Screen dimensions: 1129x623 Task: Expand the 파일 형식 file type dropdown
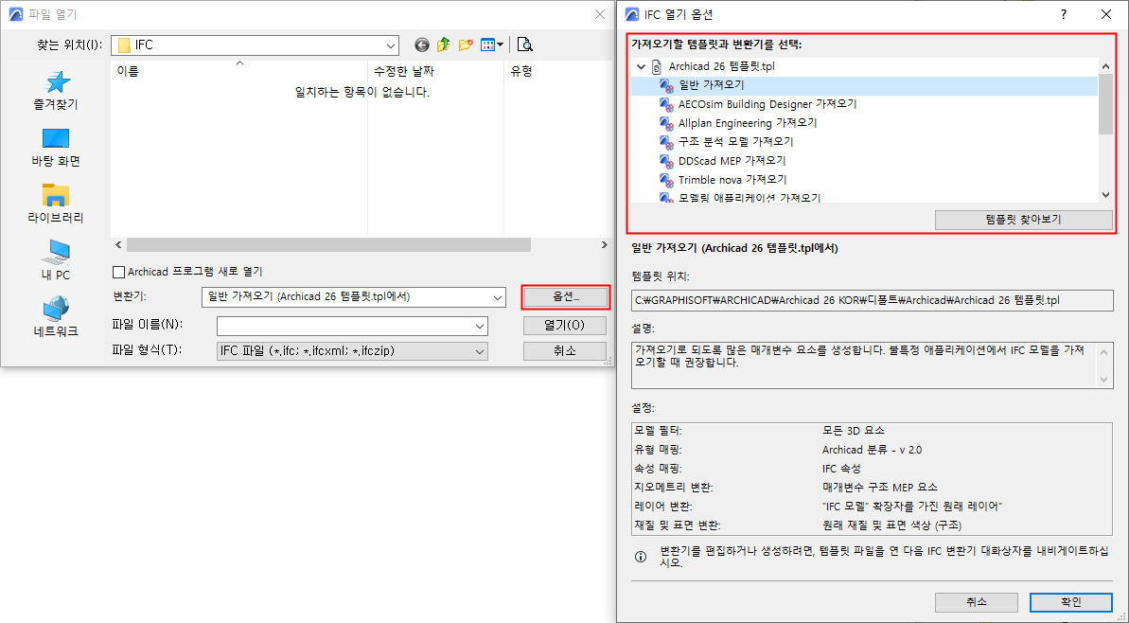tap(352, 350)
